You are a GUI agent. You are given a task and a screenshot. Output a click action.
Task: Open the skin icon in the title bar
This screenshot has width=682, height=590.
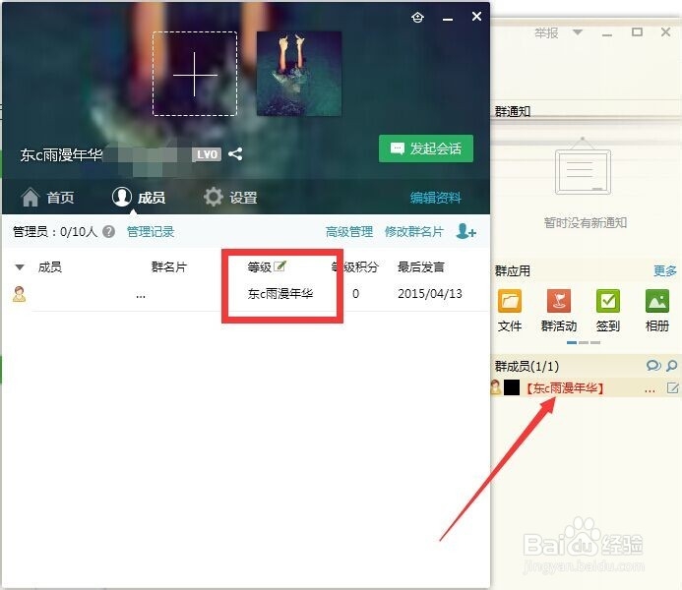click(x=417, y=18)
